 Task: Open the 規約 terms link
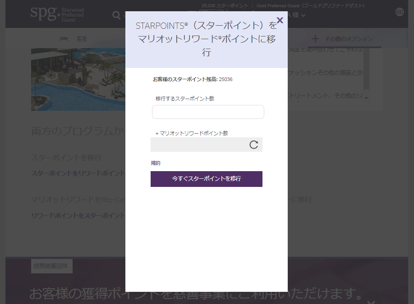156,163
